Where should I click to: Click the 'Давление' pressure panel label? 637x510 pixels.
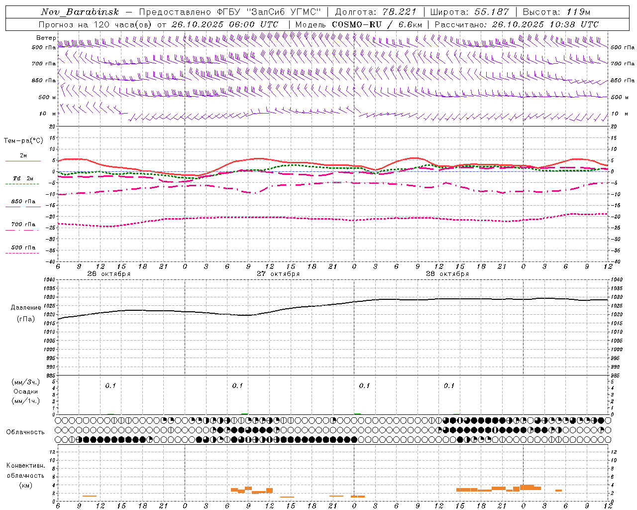[26, 308]
